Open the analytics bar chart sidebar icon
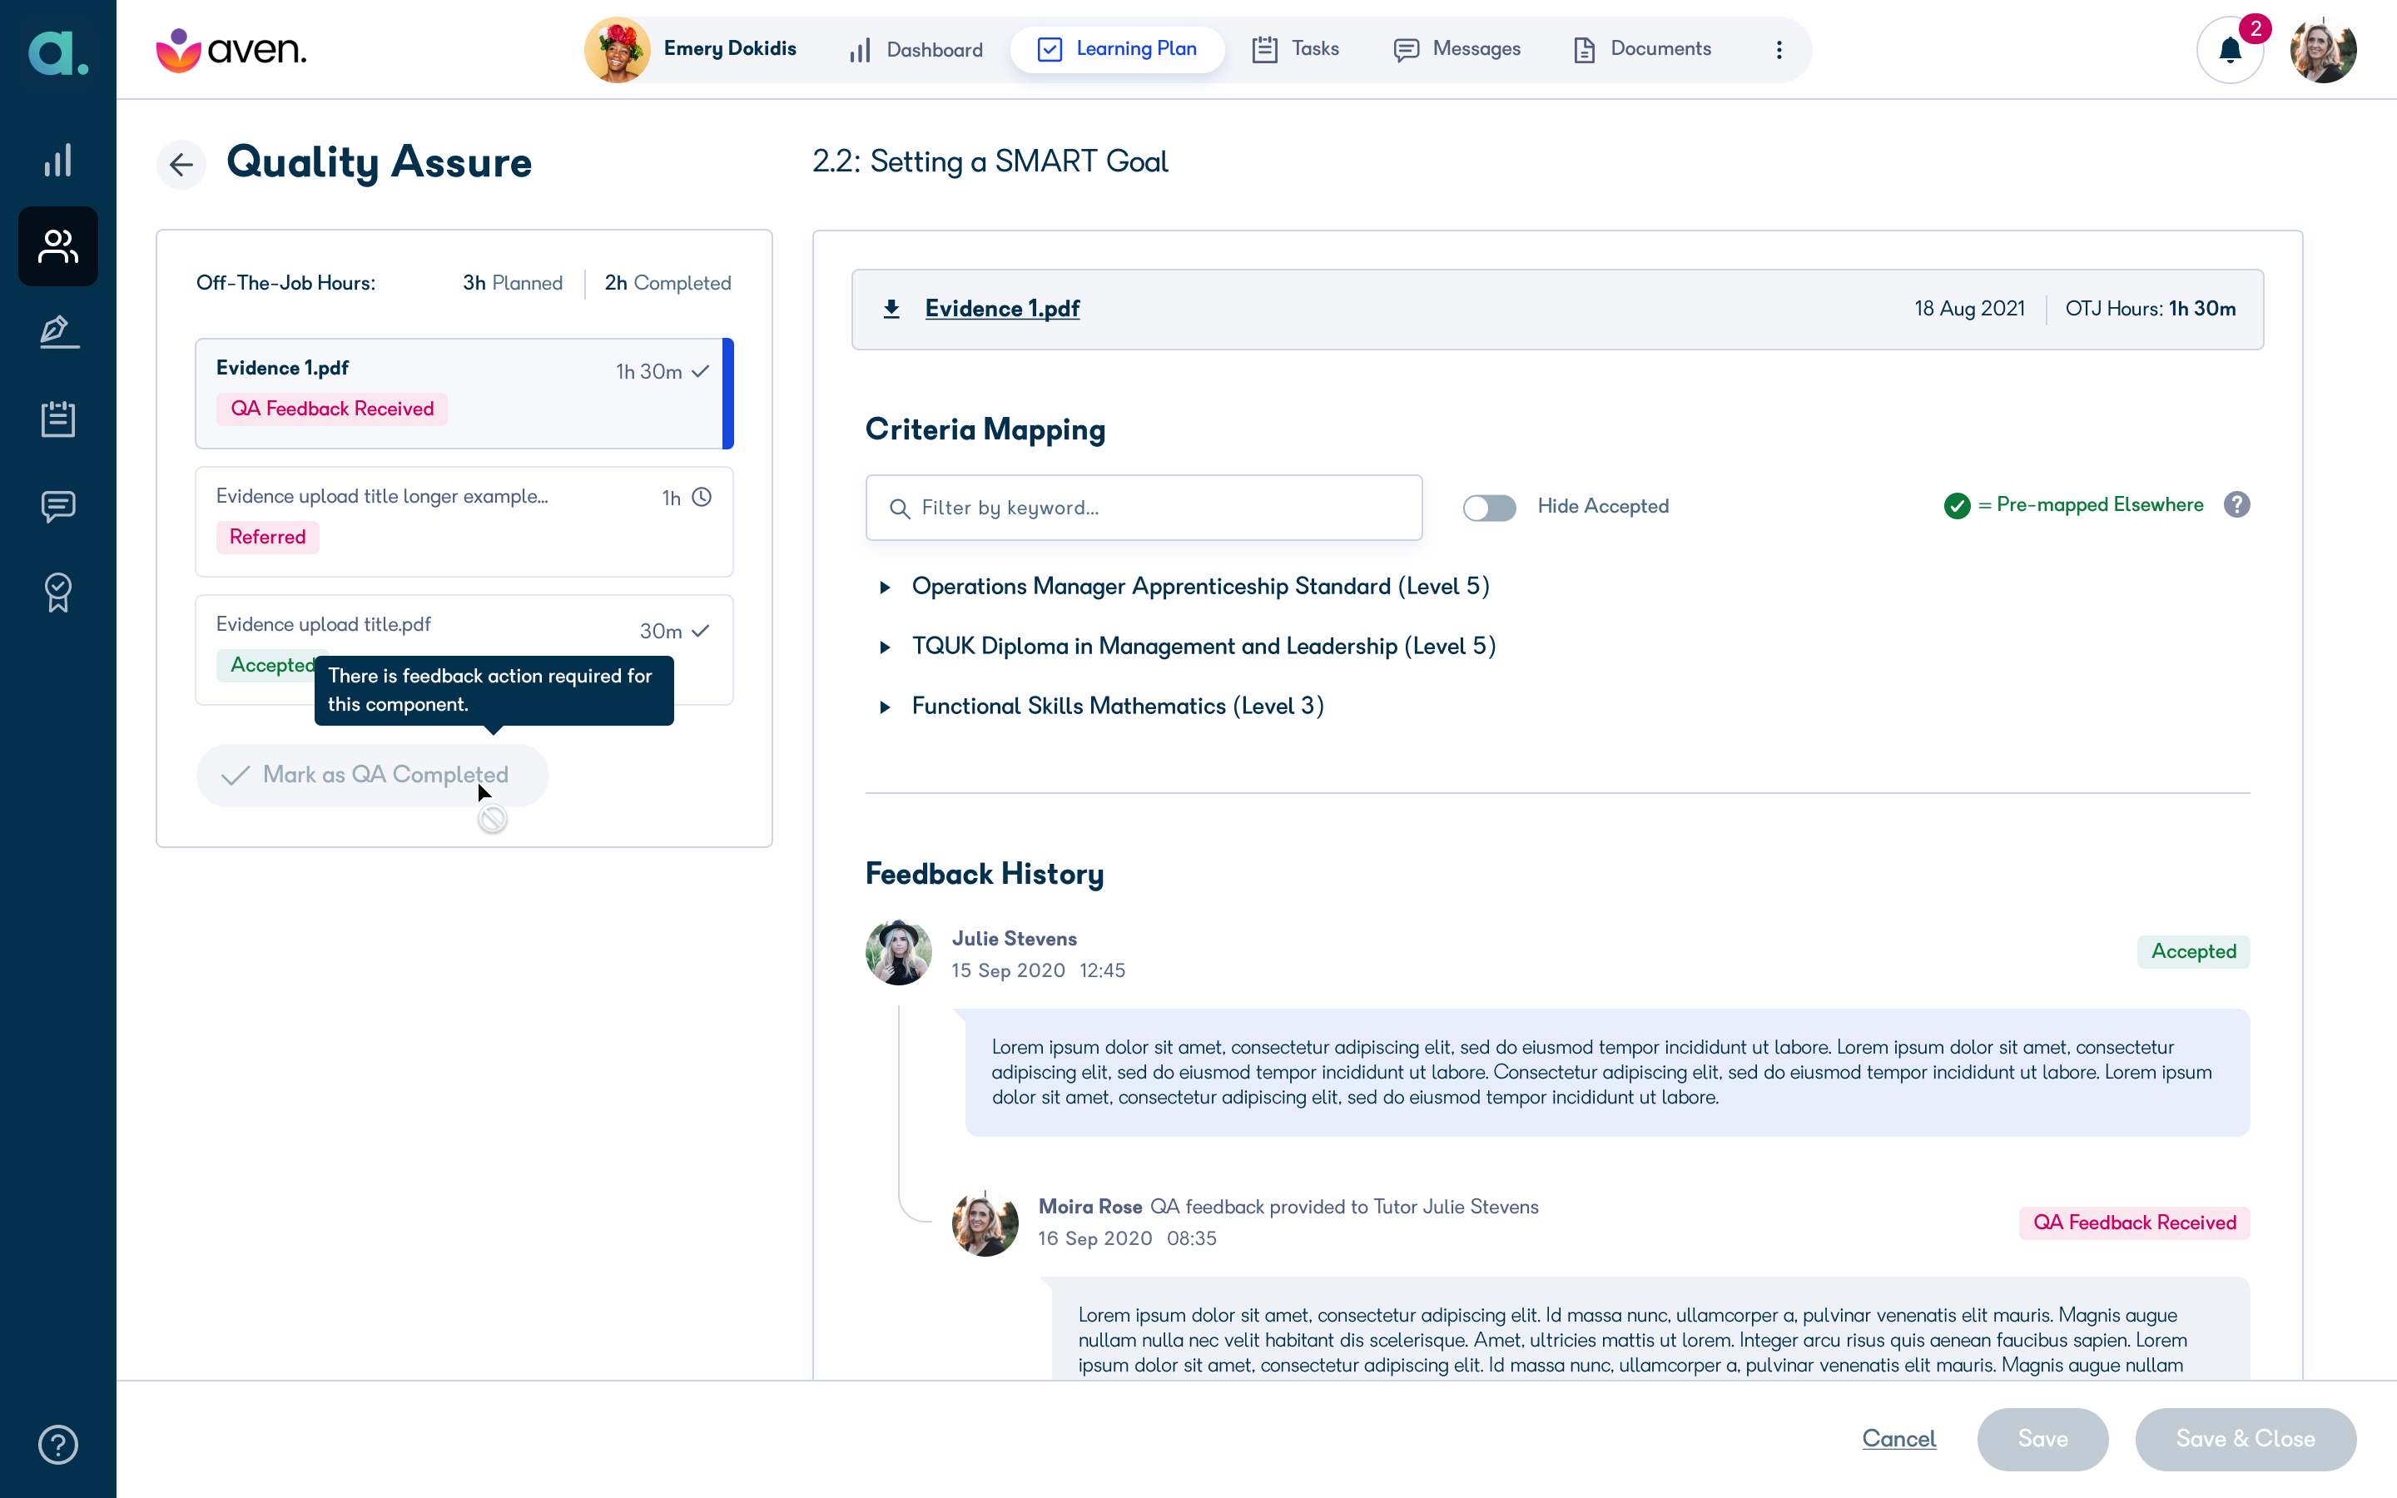The height and width of the screenshot is (1498, 2397). (x=58, y=160)
